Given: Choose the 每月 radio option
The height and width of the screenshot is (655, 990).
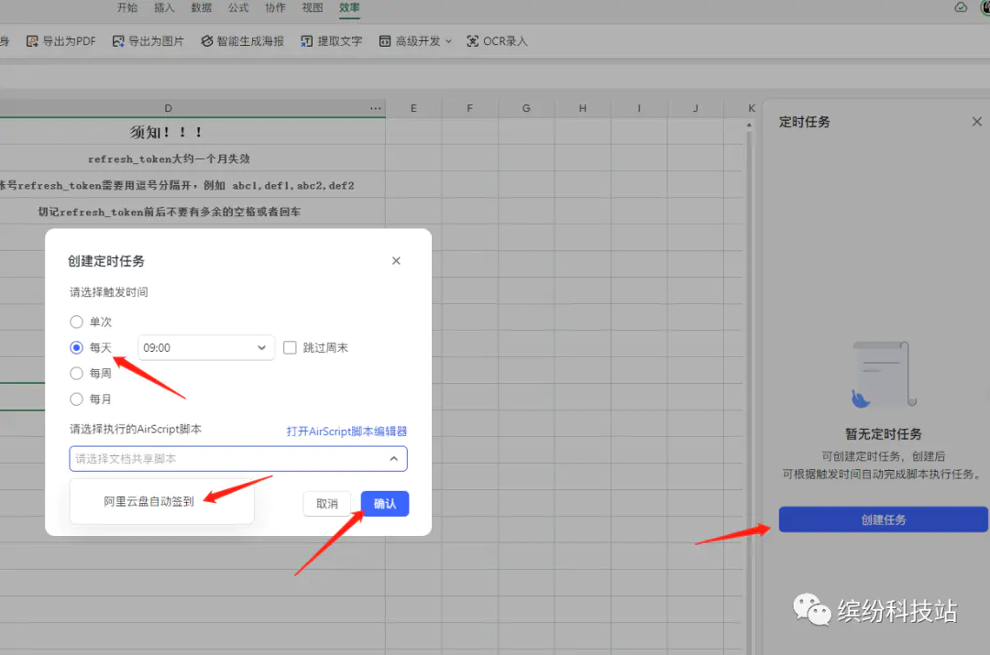Looking at the screenshot, I should tap(77, 399).
